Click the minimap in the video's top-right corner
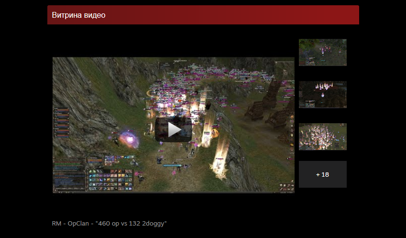406x238 pixels. coord(285,69)
